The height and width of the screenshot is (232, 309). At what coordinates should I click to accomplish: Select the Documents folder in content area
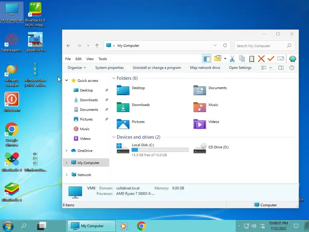pos(210,90)
